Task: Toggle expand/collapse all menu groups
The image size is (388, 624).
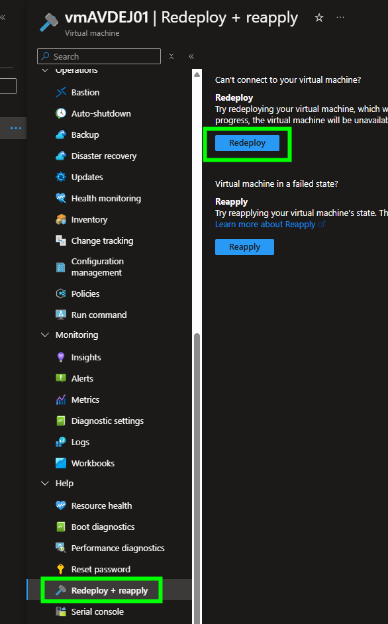Action: [171, 56]
